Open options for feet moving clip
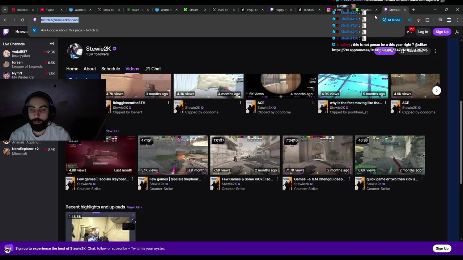 coord(385,103)
